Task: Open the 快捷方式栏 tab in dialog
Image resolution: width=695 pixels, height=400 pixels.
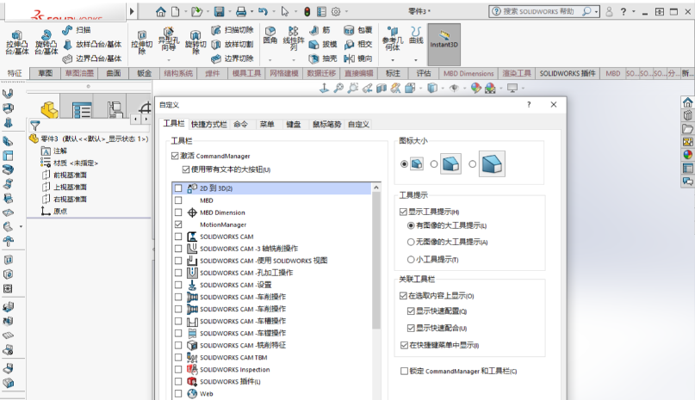Action: point(208,125)
